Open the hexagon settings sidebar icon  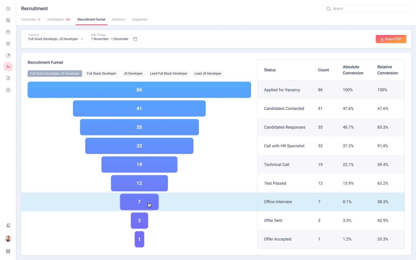(8, 90)
